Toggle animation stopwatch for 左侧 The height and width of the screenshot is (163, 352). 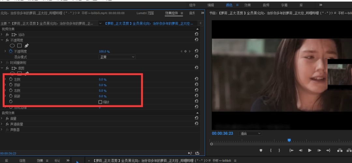click(11, 79)
